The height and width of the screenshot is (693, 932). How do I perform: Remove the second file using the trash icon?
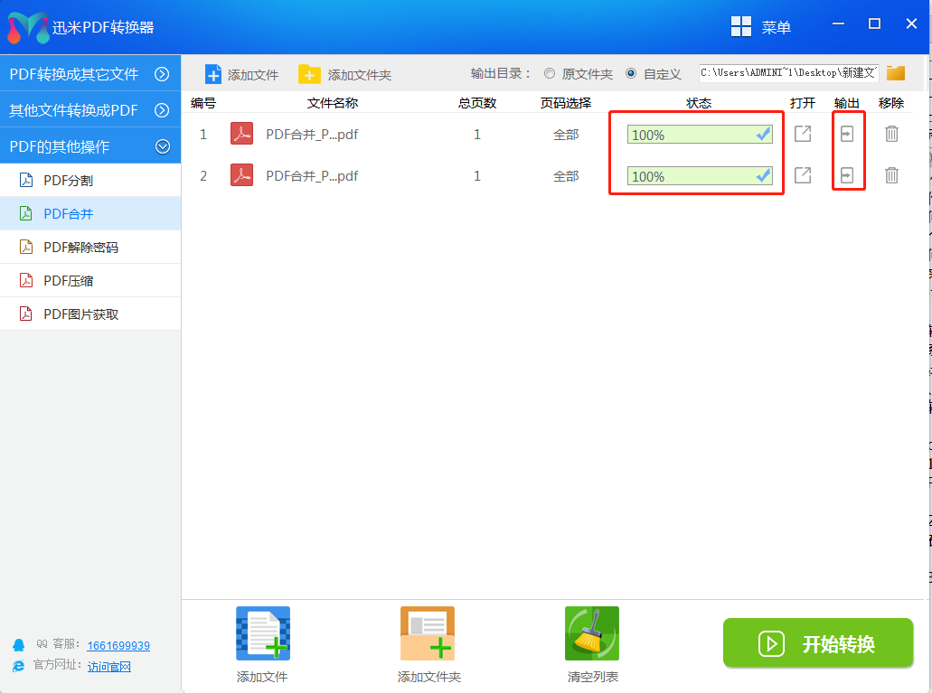891,175
